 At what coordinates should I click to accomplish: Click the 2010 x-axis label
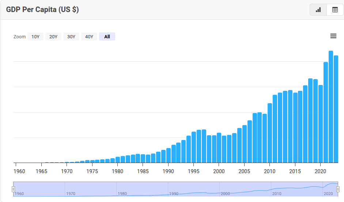(x=270, y=171)
